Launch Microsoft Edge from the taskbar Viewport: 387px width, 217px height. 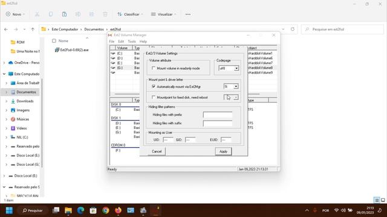(80, 210)
